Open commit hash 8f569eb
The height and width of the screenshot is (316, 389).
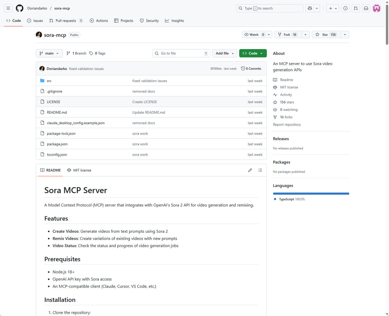(x=216, y=69)
